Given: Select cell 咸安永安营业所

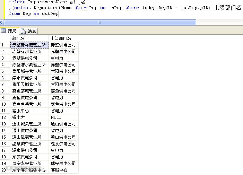Looking at the screenshot, I should point(29,163).
